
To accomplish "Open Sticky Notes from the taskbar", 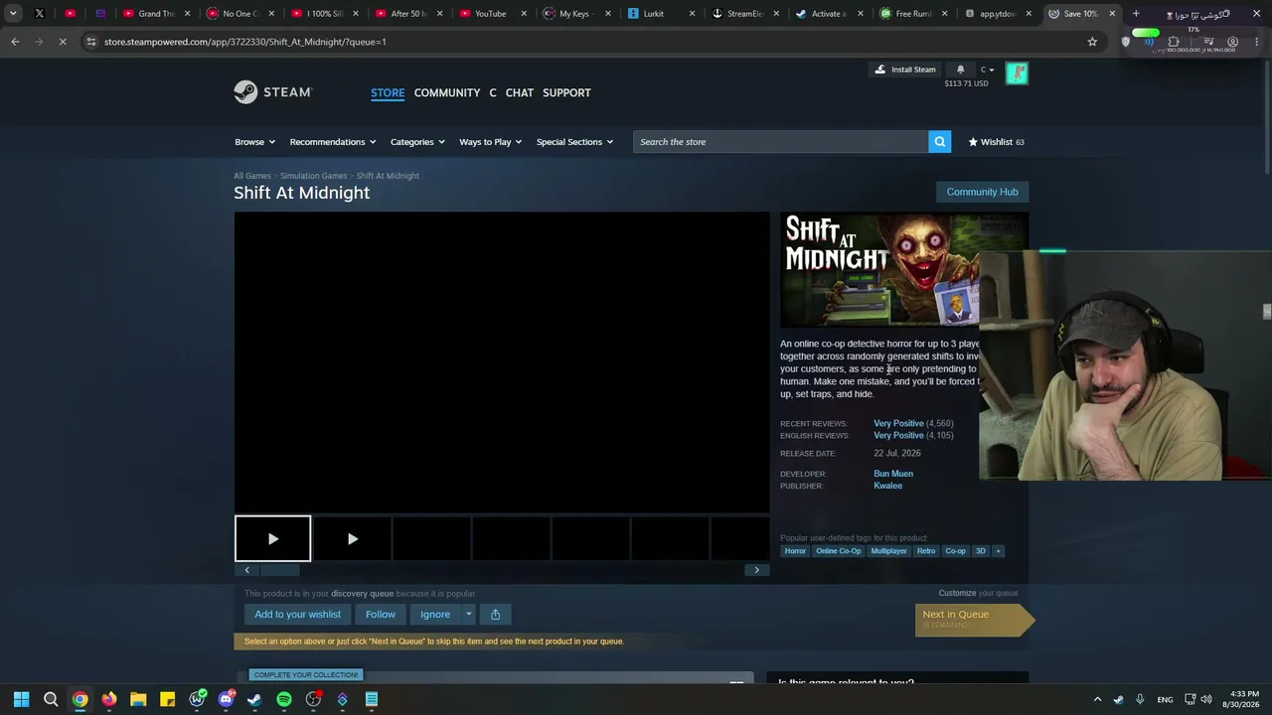I will point(167,699).
